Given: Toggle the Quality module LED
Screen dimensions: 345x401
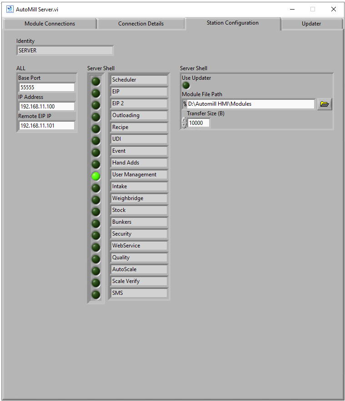Looking at the screenshot, I should 96,259.
